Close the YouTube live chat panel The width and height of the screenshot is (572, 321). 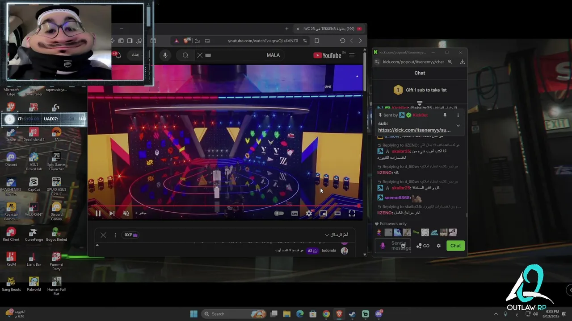[x=103, y=235]
